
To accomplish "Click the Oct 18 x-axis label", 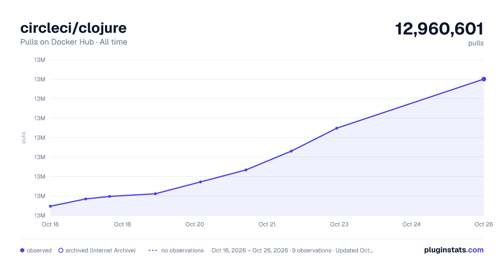I will pos(123,224).
